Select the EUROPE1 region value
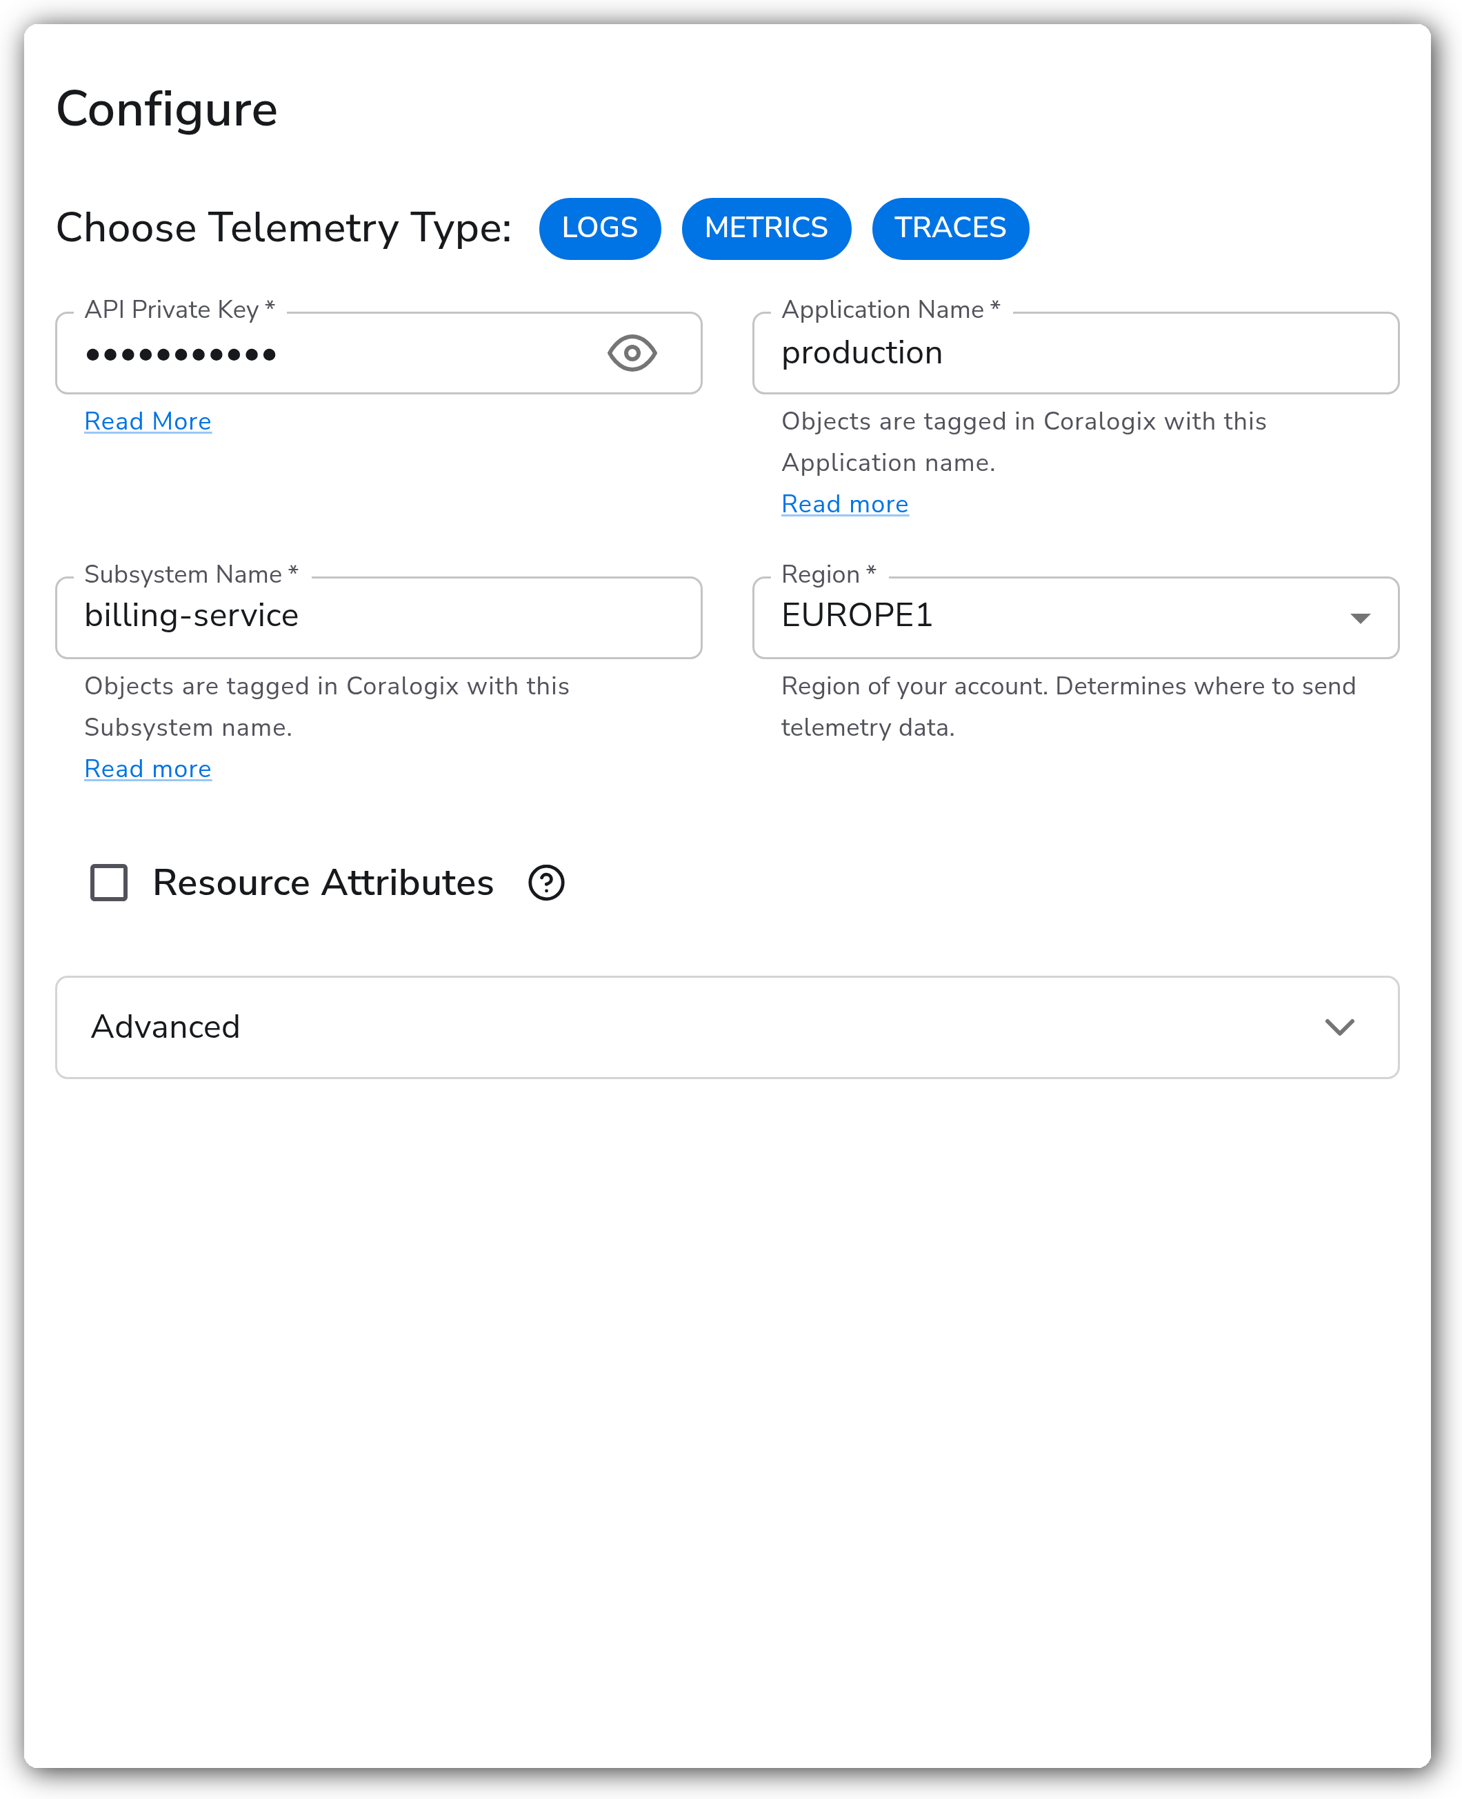Screen dimensions: 1462x1799 tap(857, 616)
